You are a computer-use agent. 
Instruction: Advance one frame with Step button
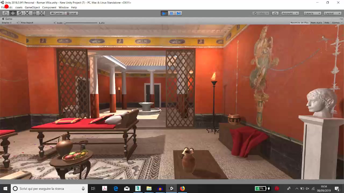pyautogui.click(x=178, y=13)
